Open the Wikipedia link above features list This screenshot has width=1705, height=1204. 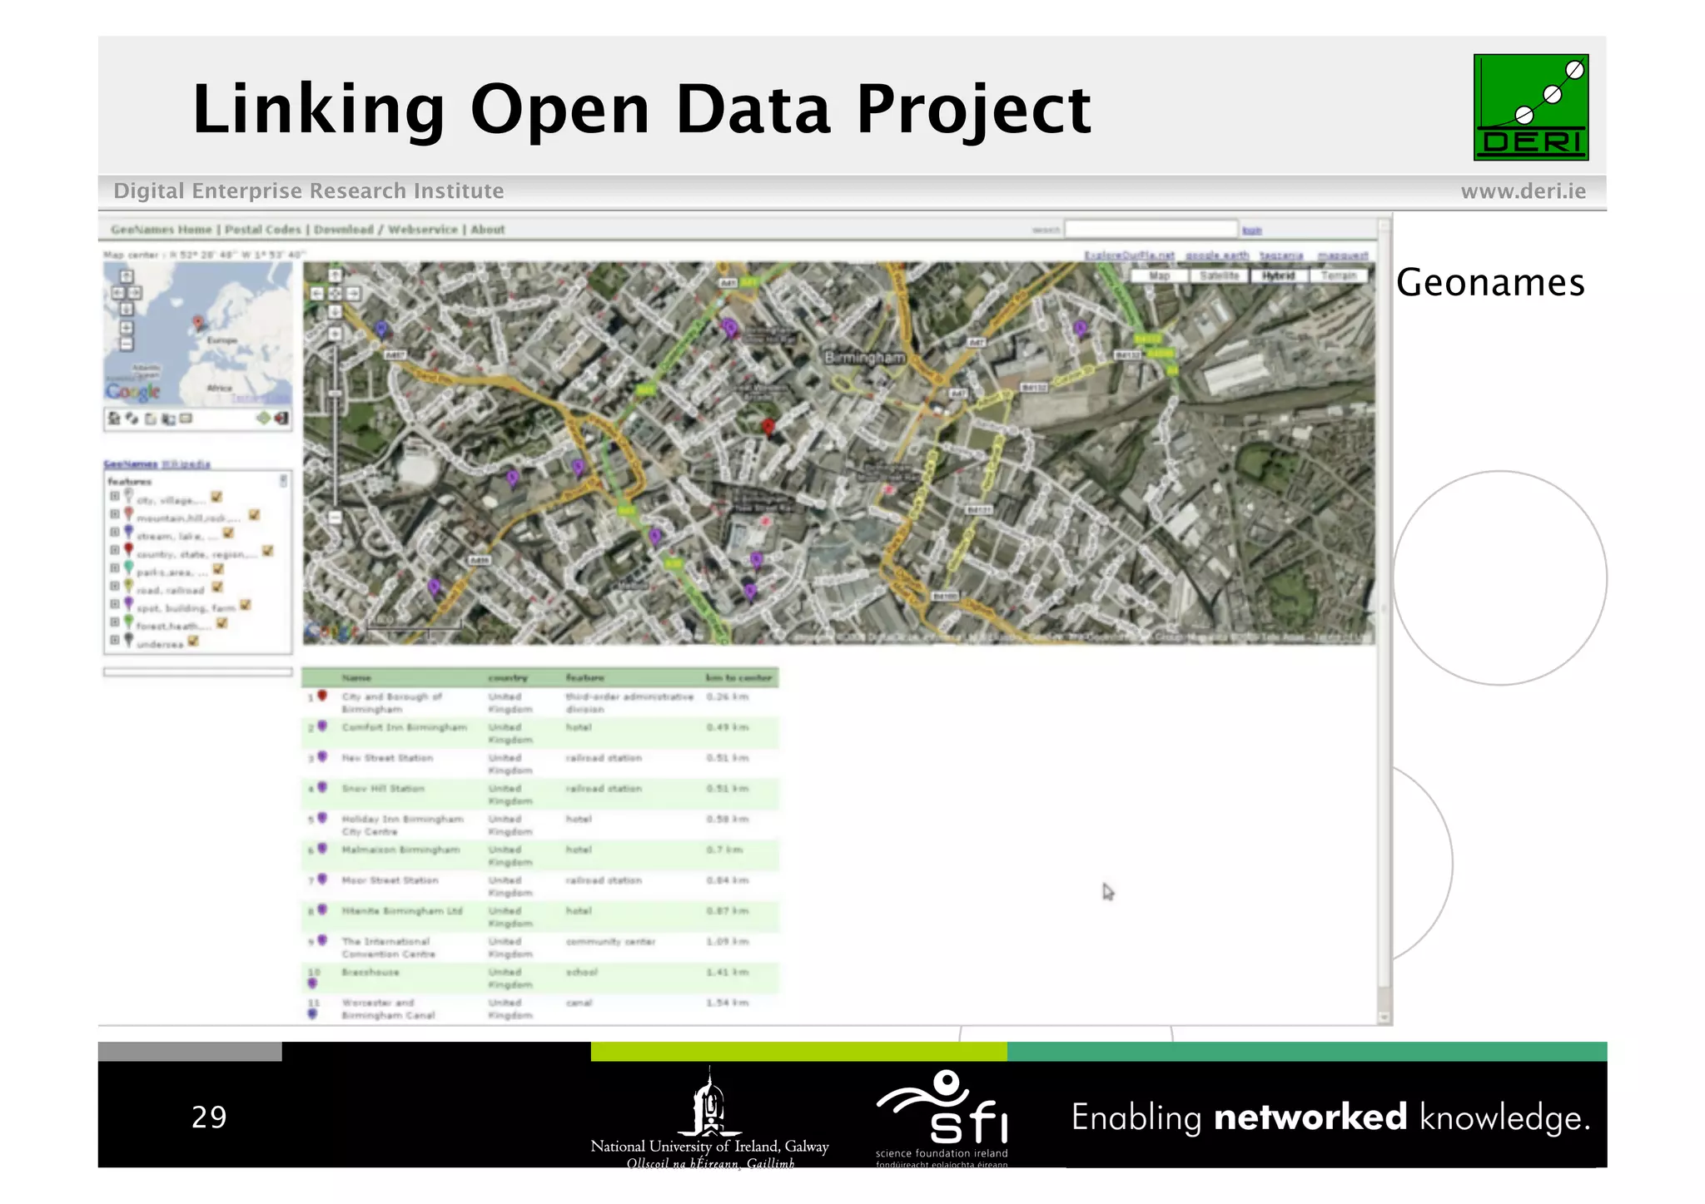[x=186, y=464]
